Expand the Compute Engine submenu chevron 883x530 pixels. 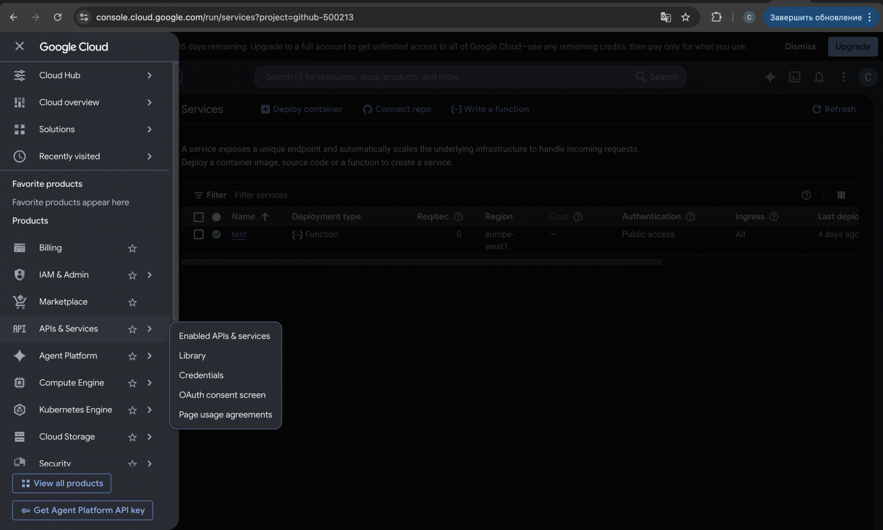pos(149,383)
